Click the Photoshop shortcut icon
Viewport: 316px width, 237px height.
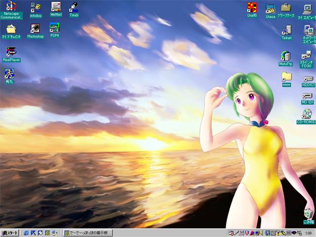[35, 29]
